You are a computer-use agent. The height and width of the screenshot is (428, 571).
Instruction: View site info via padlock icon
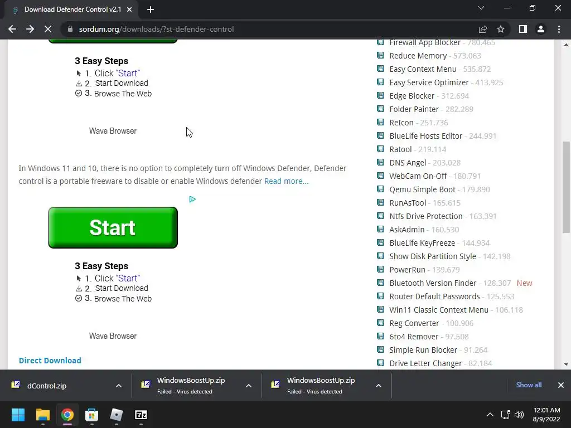tap(70, 29)
